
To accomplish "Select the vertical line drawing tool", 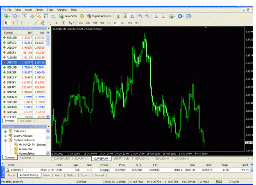I will click(x=22, y=23).
